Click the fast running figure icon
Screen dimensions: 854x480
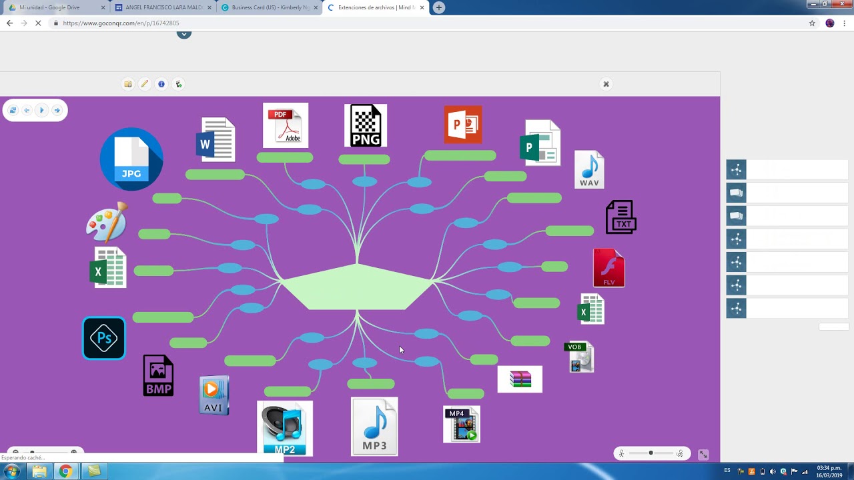(x=679, y=453)
